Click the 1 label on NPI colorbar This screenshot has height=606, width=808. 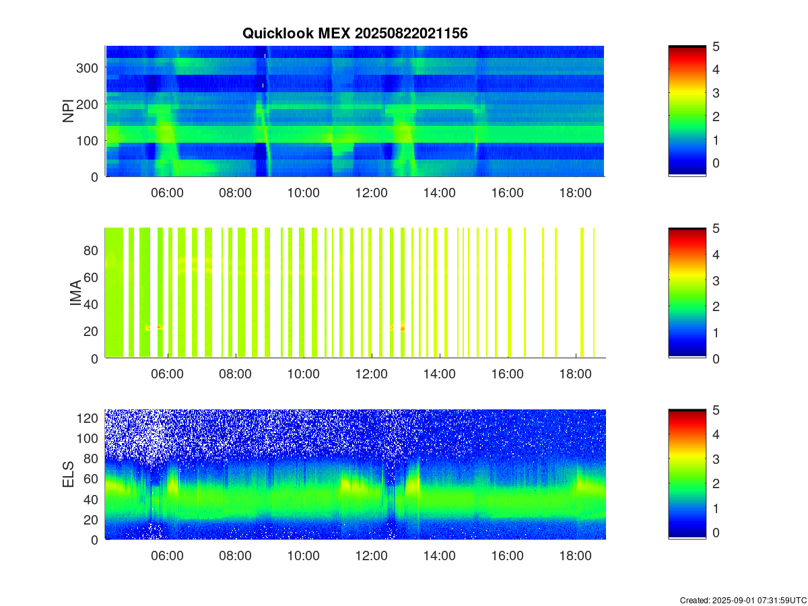717,139
